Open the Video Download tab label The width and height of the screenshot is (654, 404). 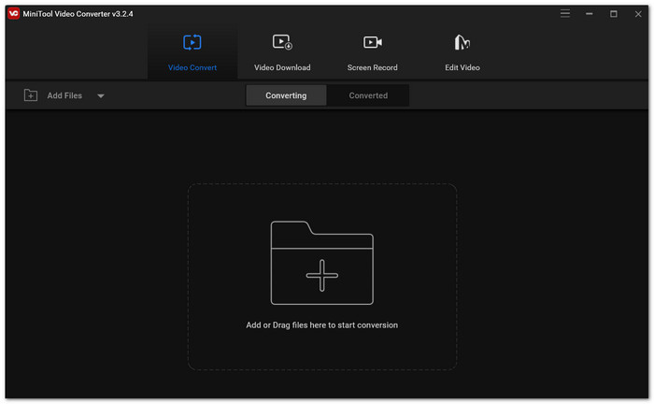(282, 67)
